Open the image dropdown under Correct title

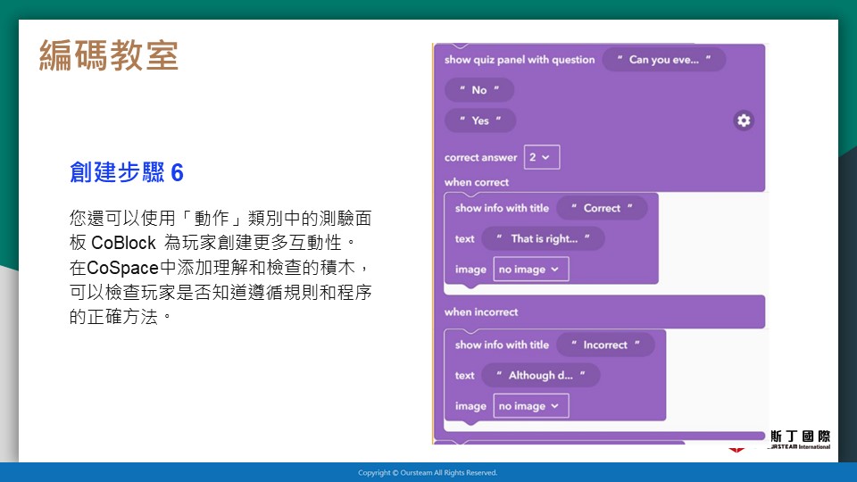pos(530,270)
